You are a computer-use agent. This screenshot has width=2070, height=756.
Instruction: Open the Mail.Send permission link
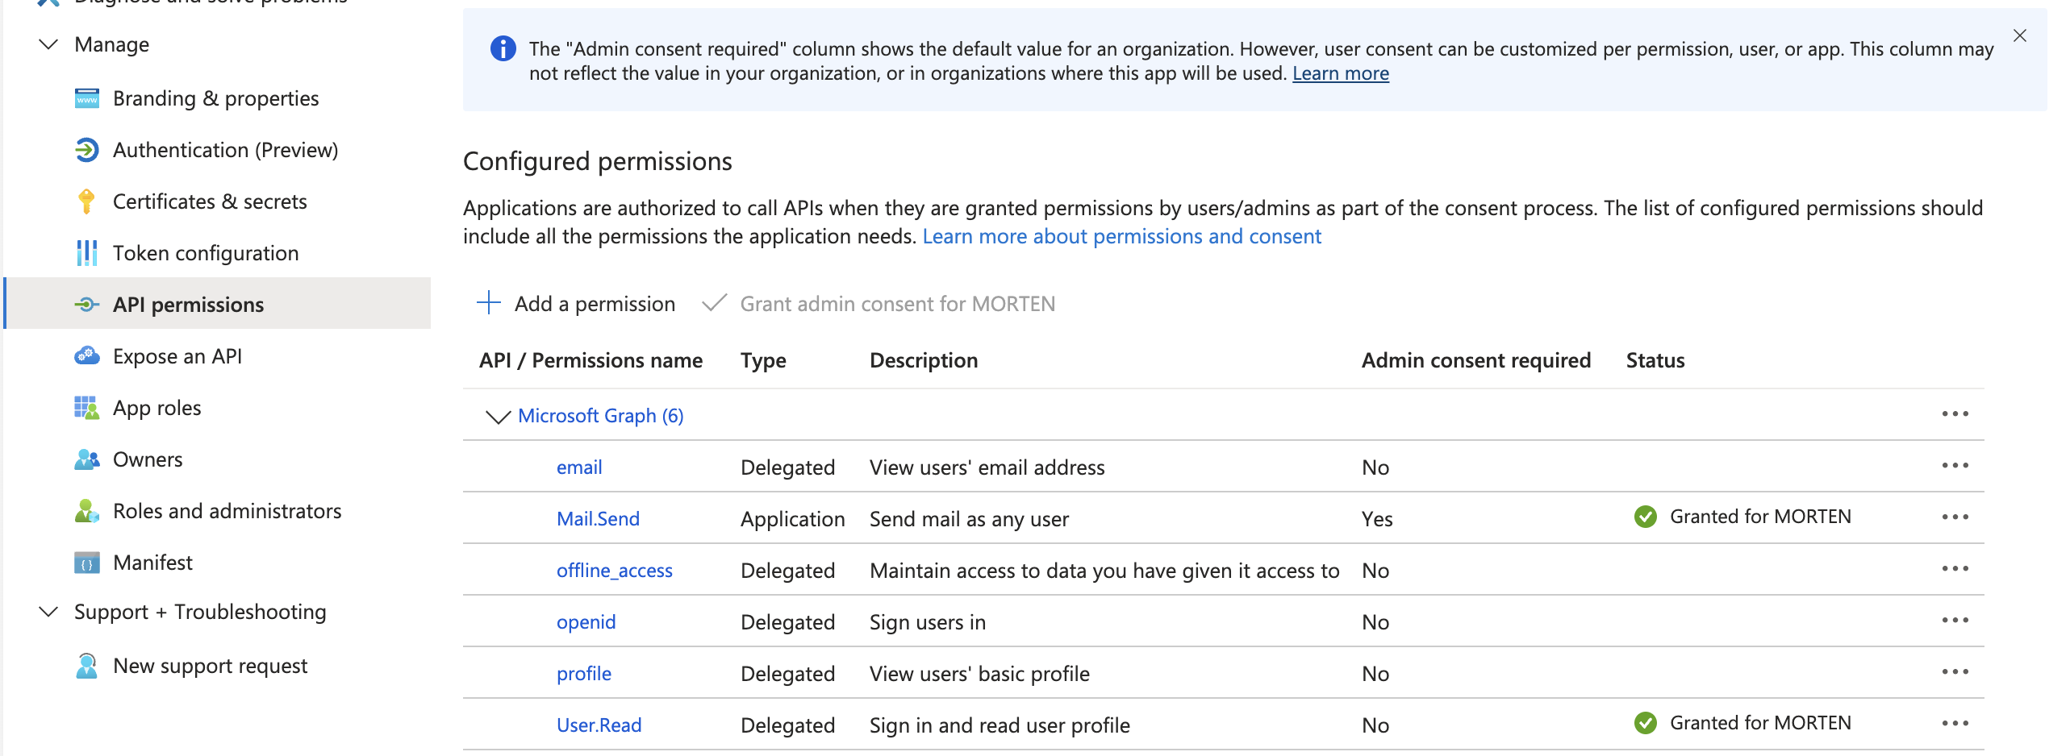tap(598, 519)
